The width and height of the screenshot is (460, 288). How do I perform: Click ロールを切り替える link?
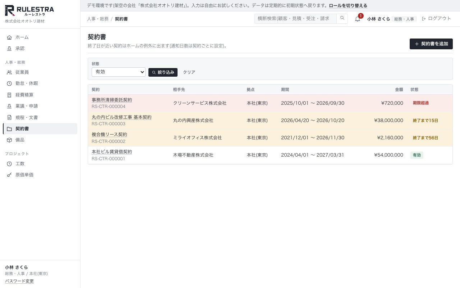coord(348,6)
